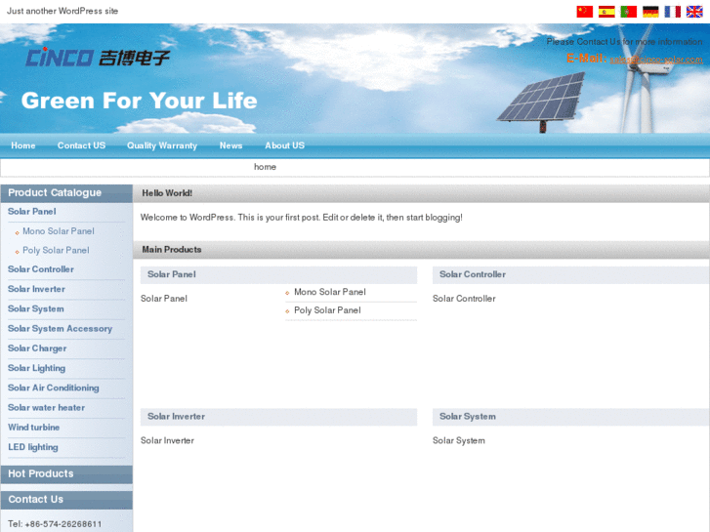Click the 'home' breadcrumb text
Screen dimensions: 710x532
coord(265,167)
